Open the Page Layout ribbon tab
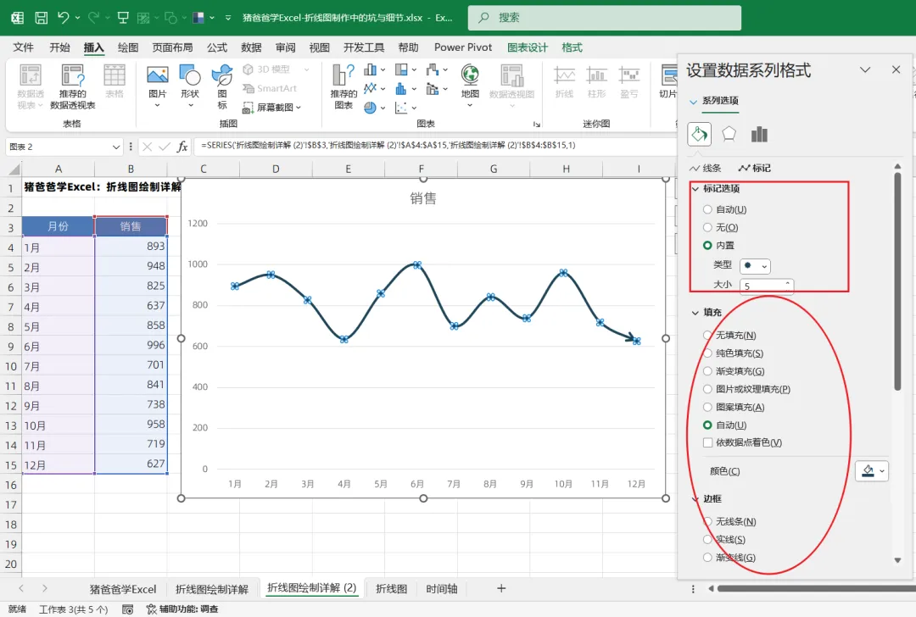The image size is (916, 617). [172, 47]
